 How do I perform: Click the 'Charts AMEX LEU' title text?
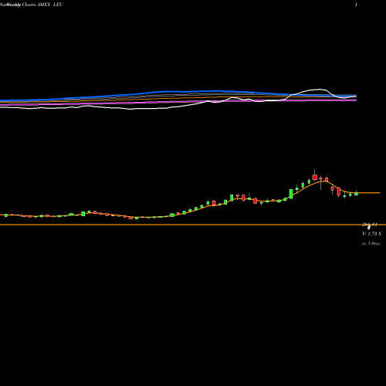click(42, 5)
